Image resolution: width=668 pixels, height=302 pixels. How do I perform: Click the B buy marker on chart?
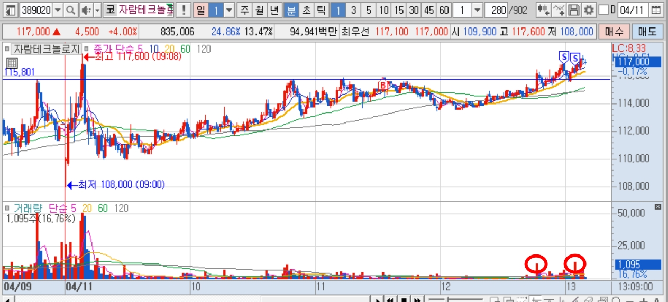[x=382, y=84]
